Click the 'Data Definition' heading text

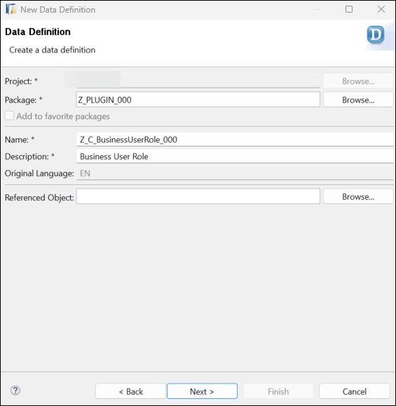[38, 32]
